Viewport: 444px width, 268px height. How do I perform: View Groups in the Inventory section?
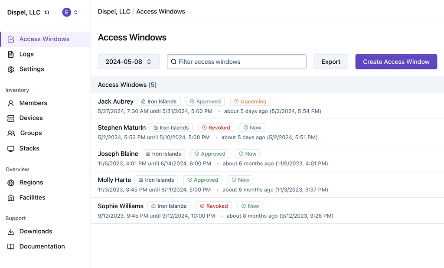[x=30, y=133]
